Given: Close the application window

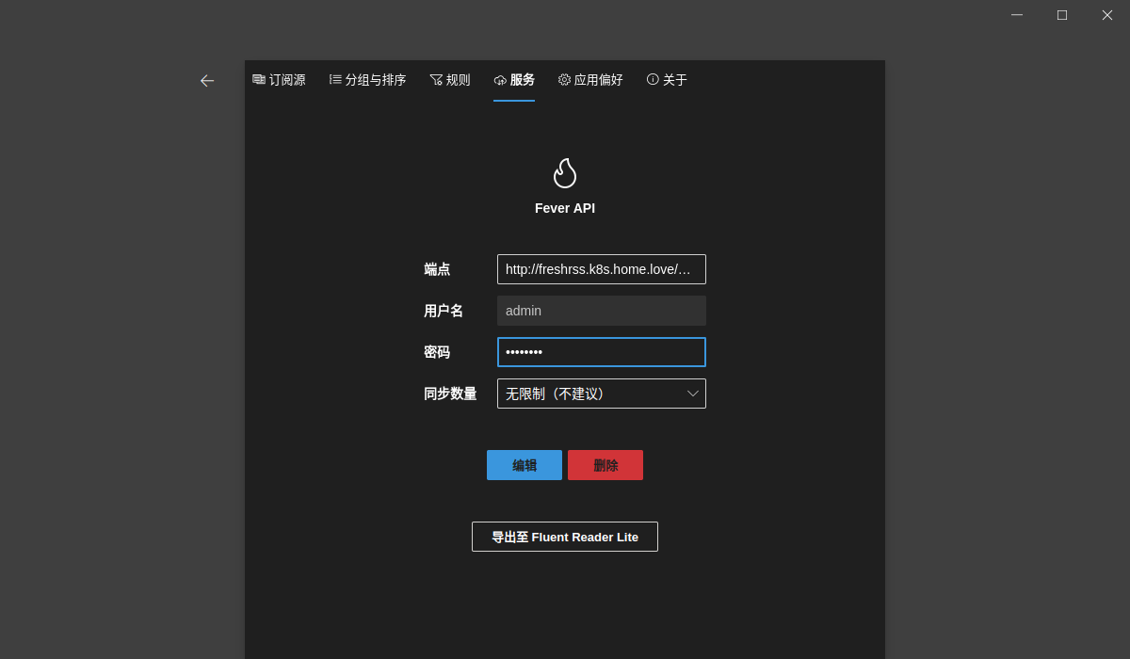Looking at the screenshot, I should (1107, 15).
